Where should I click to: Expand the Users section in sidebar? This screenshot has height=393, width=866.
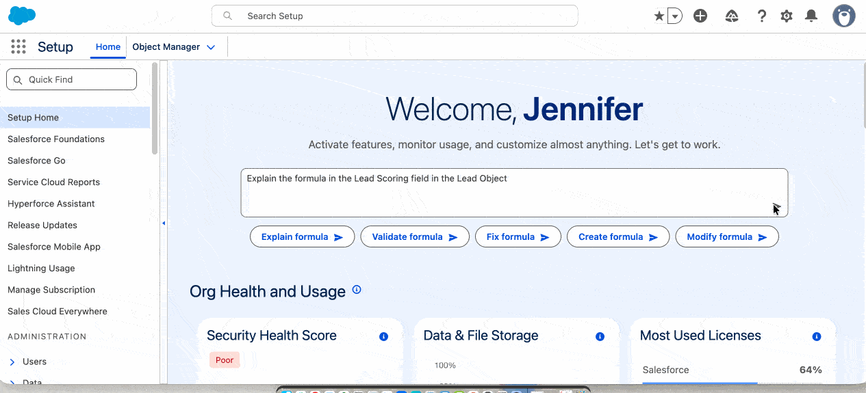pyautogui.click(x=12, y=362)
